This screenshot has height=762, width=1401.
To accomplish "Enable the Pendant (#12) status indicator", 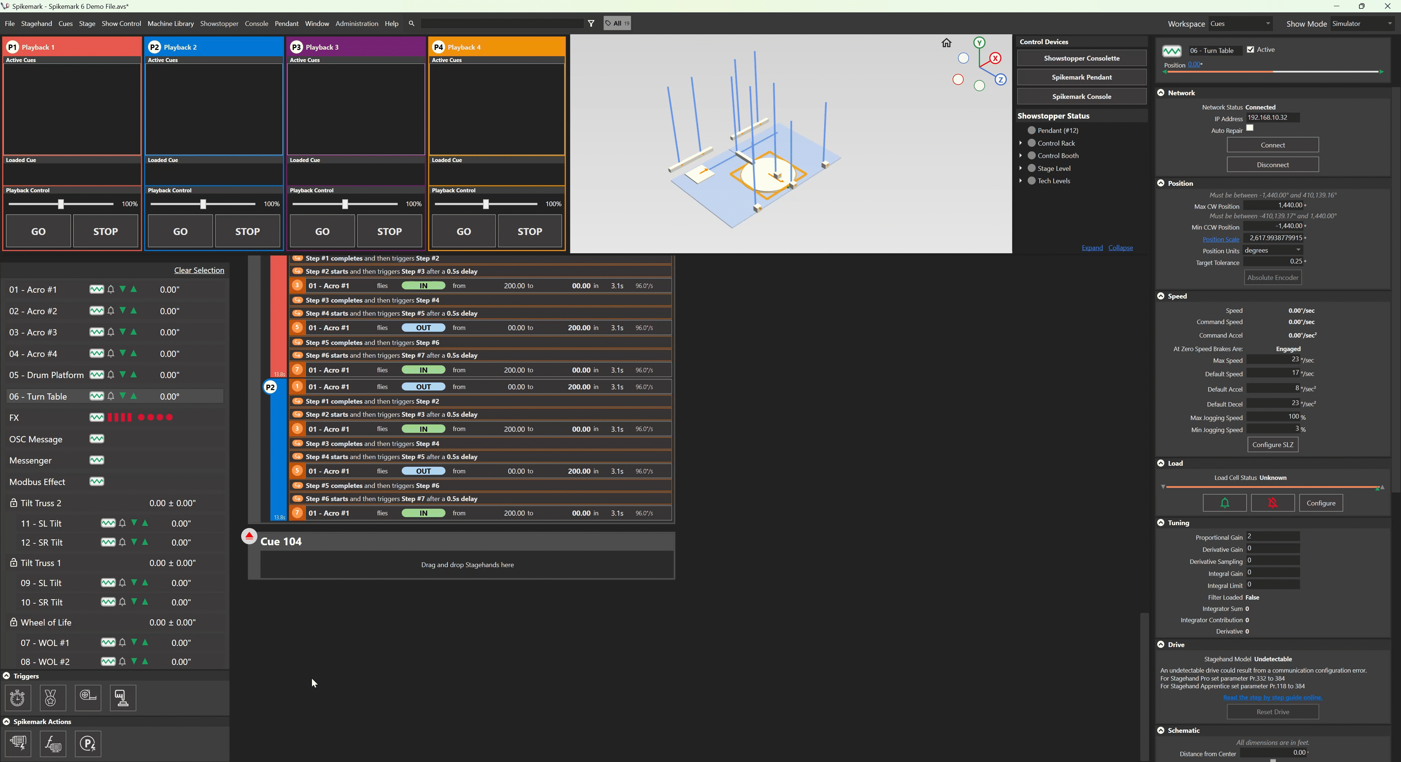I will point(1032,131).
